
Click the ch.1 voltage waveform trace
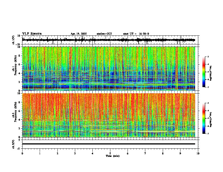coord(109,40)
